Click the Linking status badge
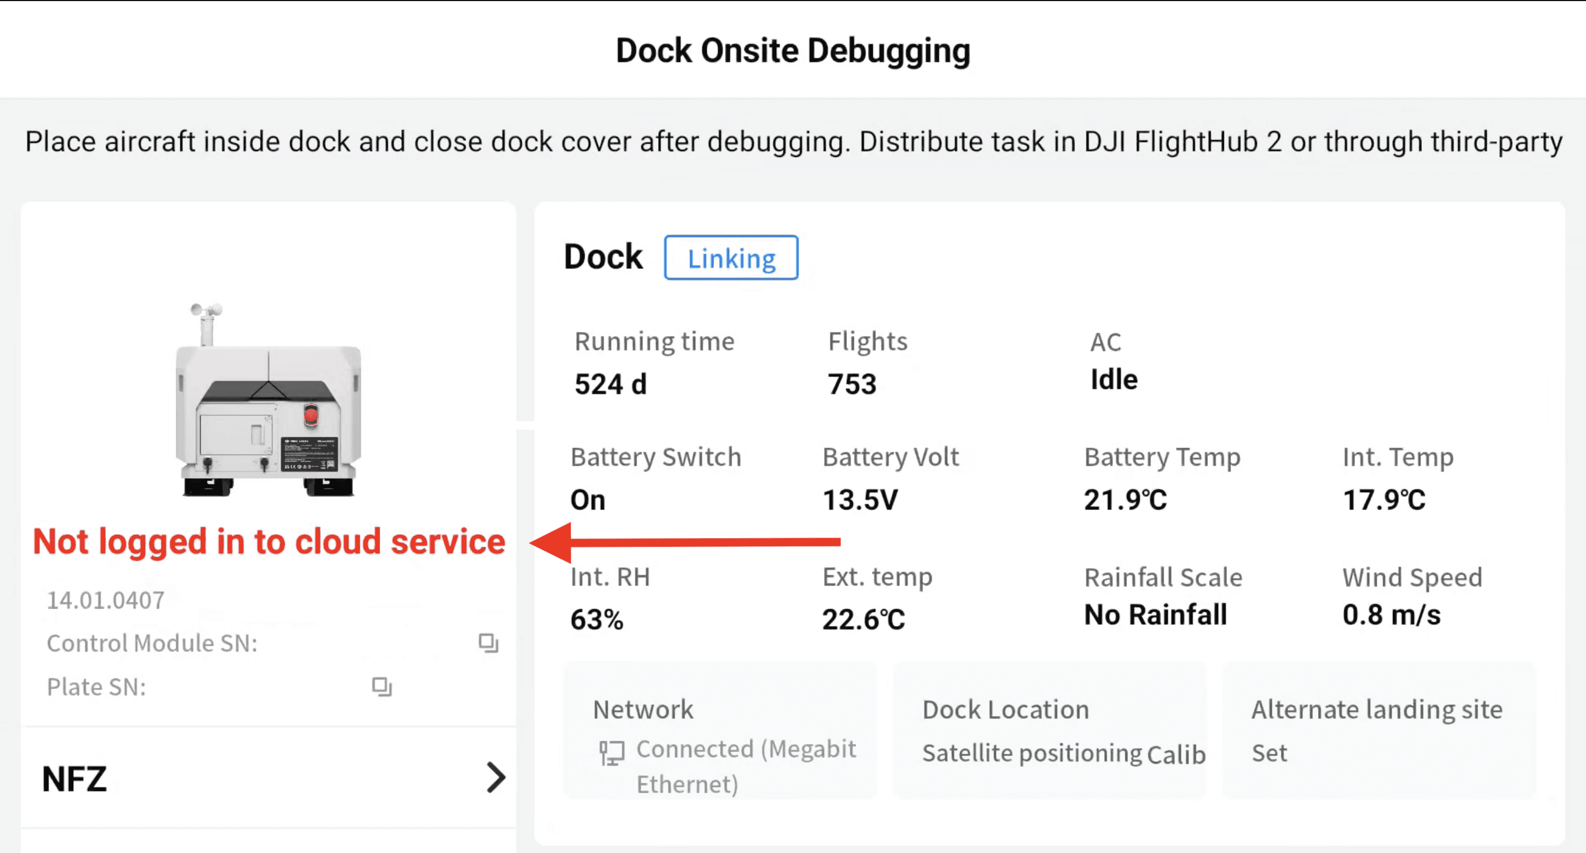This screenshot has width=1586, height=853. (x=731, y=258)
